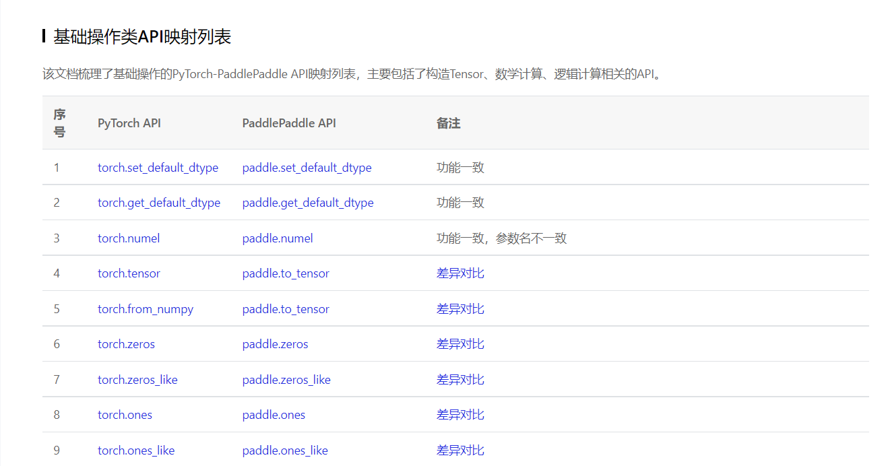
Task: Open the torch.numel documentation link
Action: pos(129,238)
